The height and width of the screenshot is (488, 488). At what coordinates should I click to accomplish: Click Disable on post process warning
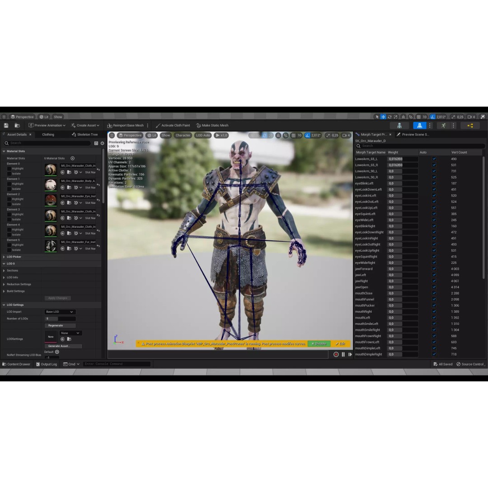(x=319, y=344)
